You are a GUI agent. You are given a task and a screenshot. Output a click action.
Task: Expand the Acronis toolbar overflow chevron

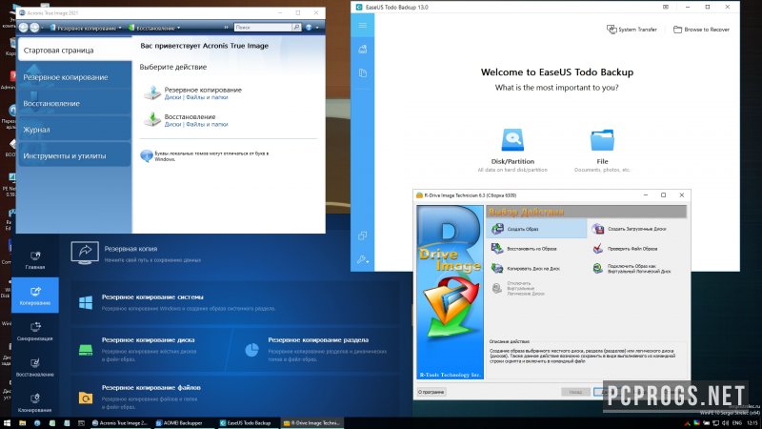(x=226, y=28)
